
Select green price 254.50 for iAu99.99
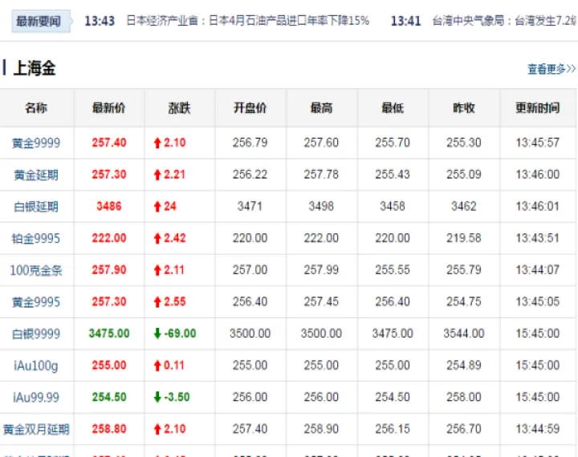coord(109,397)
